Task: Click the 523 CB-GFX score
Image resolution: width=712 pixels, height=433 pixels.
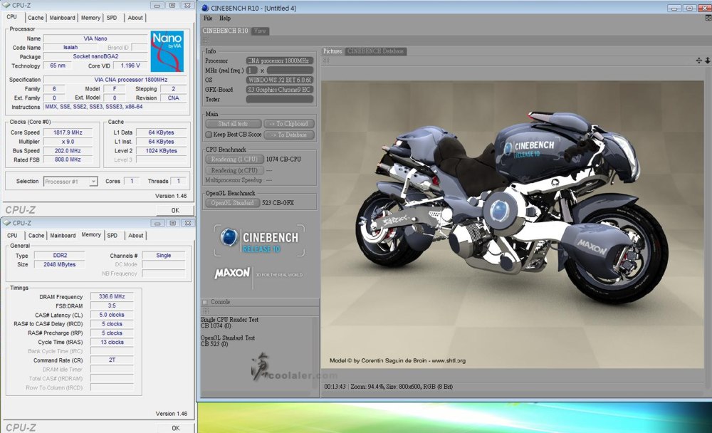Action: coord(278,203)
